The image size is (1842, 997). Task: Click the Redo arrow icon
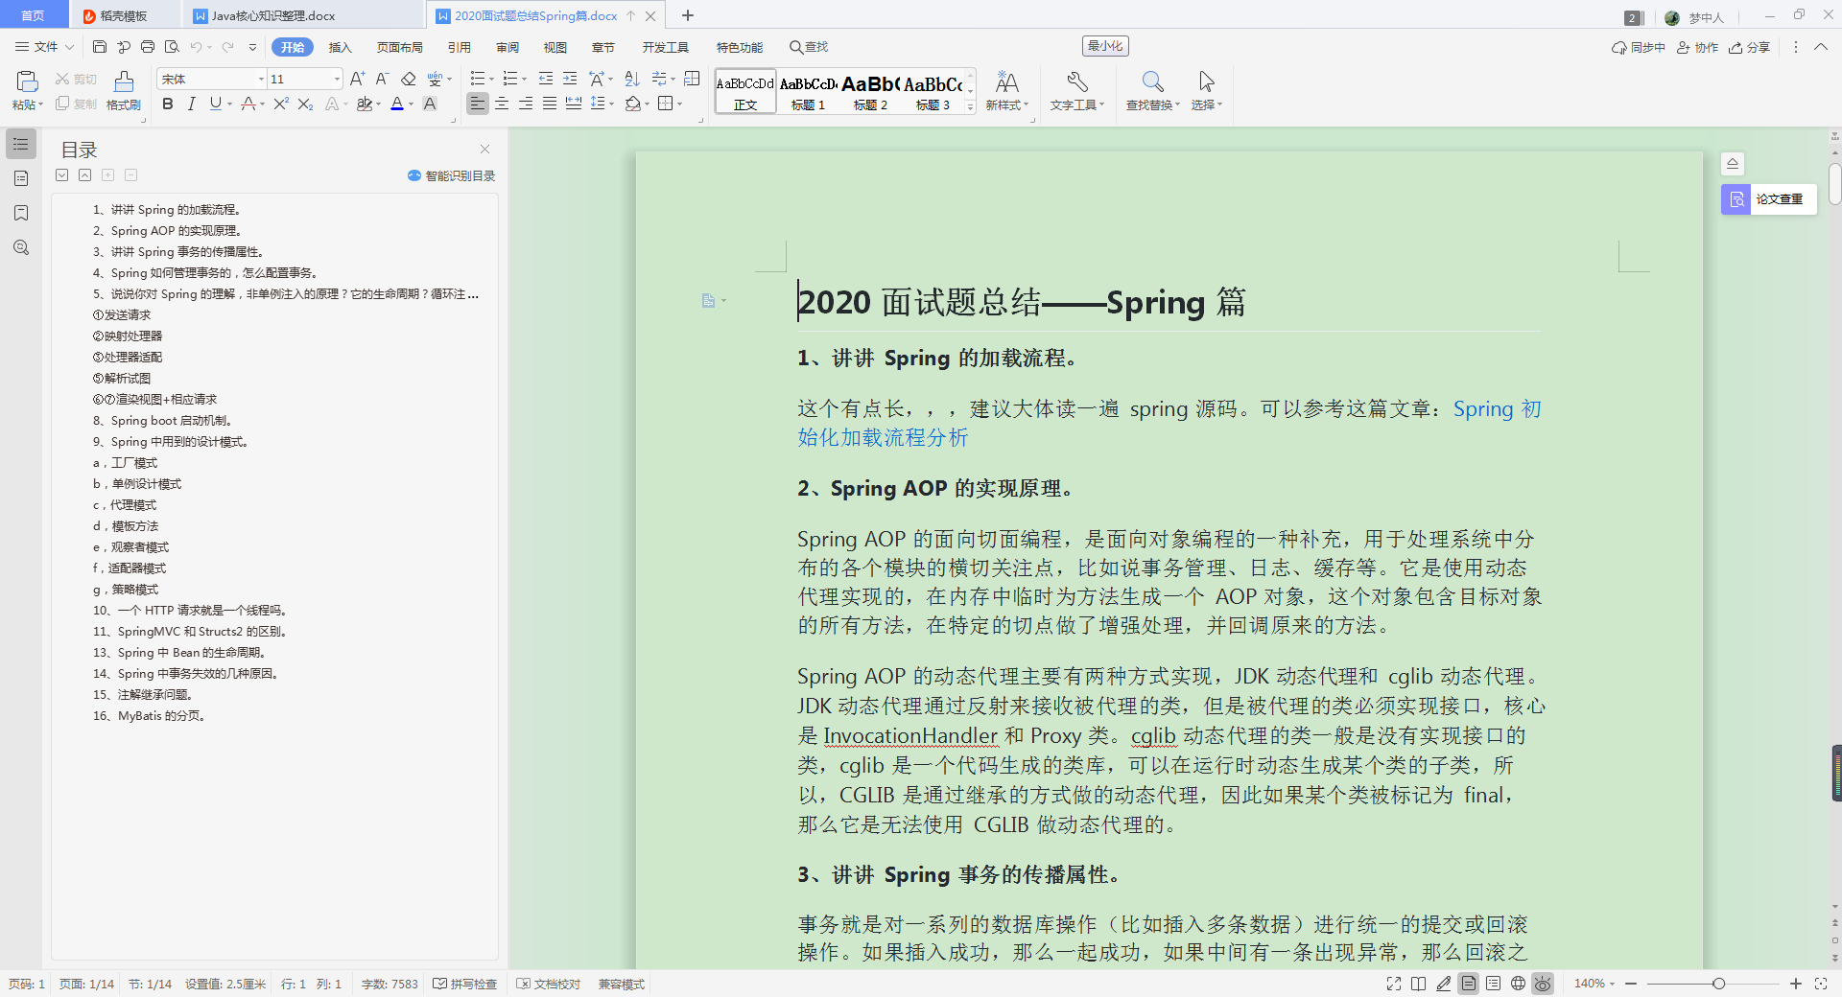(227, 46)
